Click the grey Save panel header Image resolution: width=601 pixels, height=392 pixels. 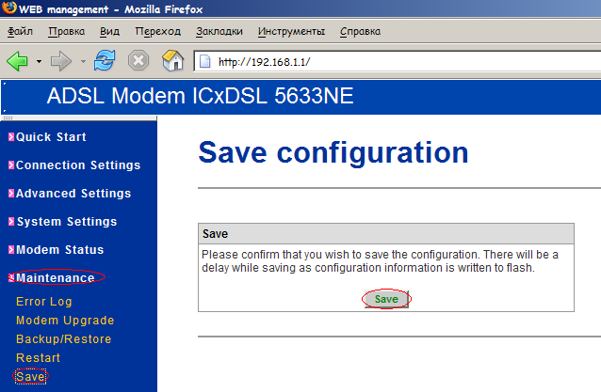tap(386, 234)
